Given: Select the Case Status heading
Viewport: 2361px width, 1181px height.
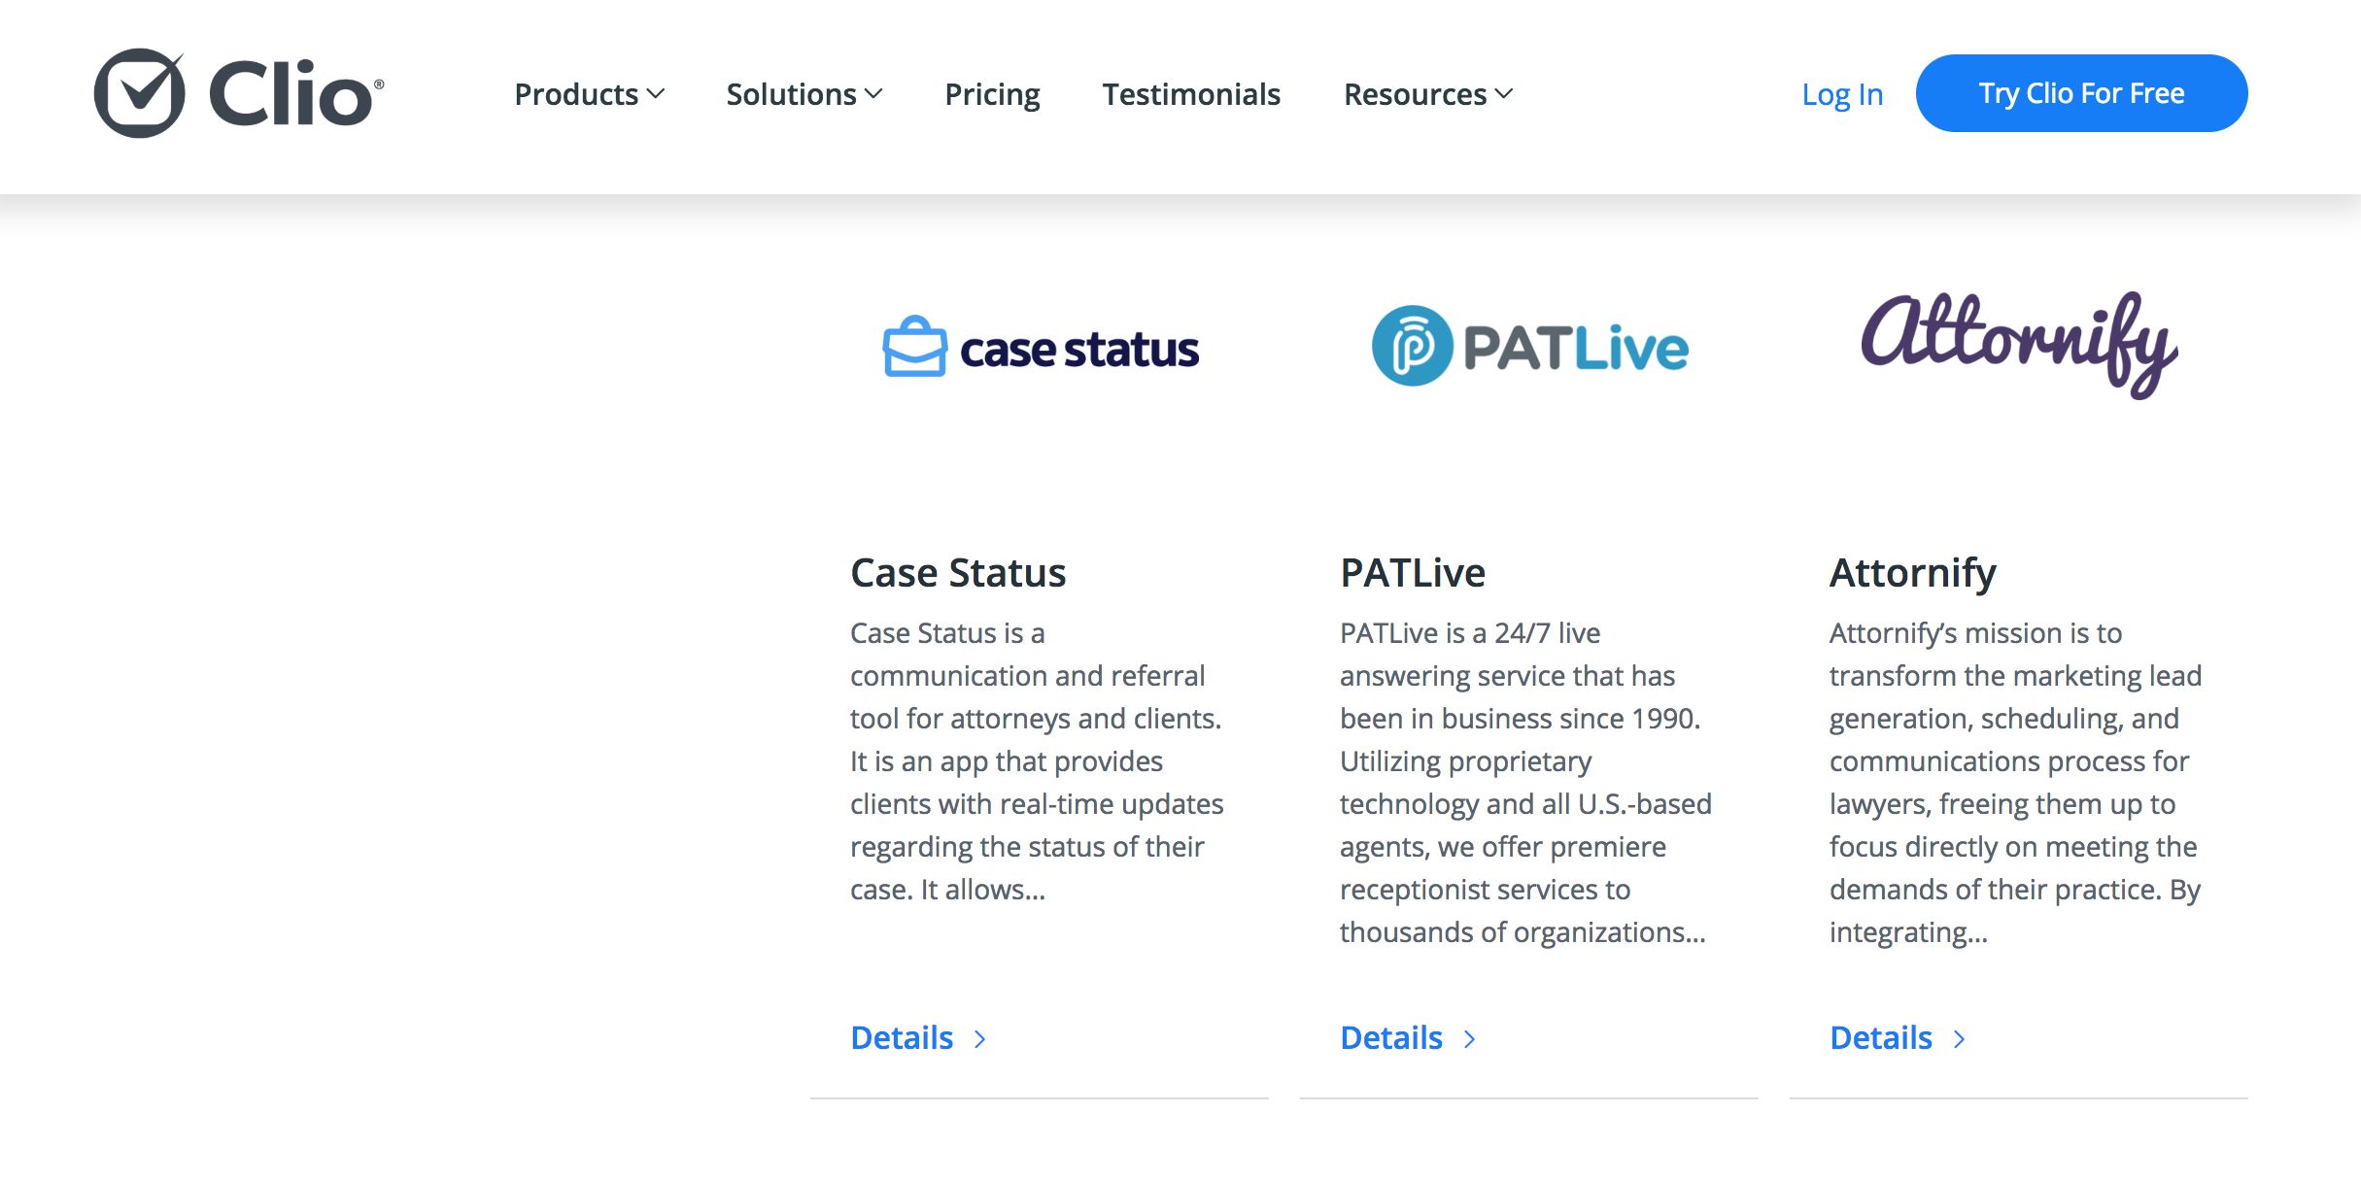Looking at the screenshot, I should pyautogui.click(x=958, y=572).
